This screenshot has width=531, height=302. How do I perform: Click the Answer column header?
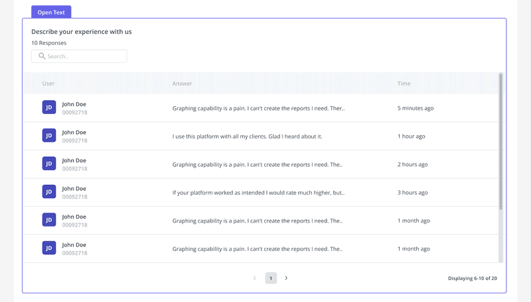pyautogui.click(x=182, y=83)
